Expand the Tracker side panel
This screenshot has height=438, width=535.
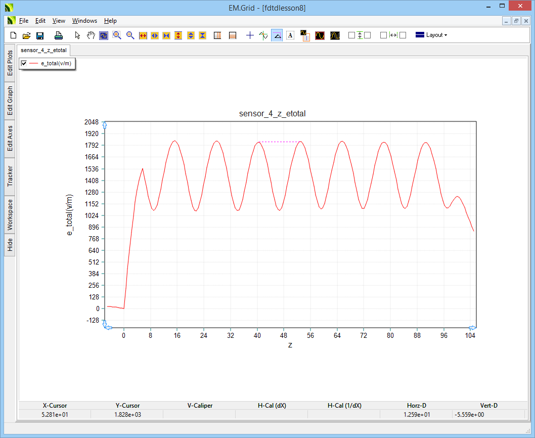point(10,176)
